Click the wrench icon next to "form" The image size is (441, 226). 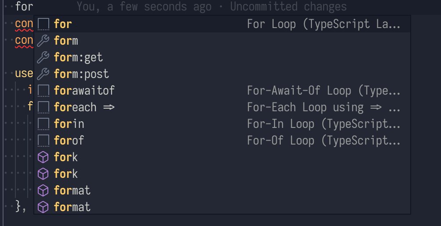tap(43, 41)
